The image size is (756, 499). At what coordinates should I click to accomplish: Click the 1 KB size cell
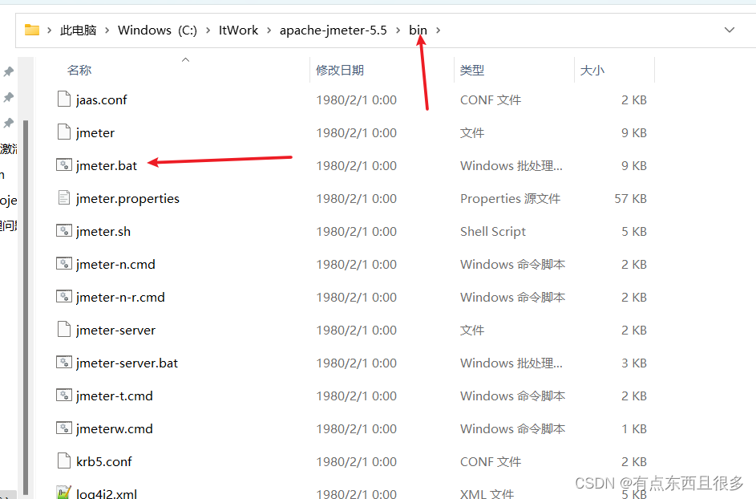pyautogui.click(x=634, y=428)
